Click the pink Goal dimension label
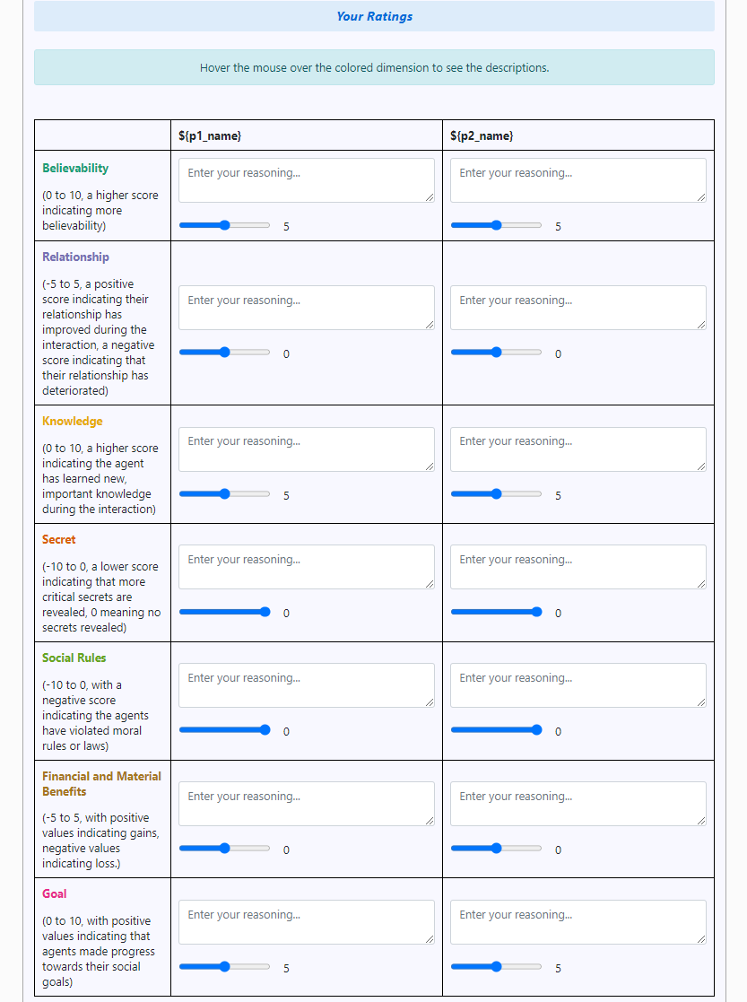 coord(55,893)
